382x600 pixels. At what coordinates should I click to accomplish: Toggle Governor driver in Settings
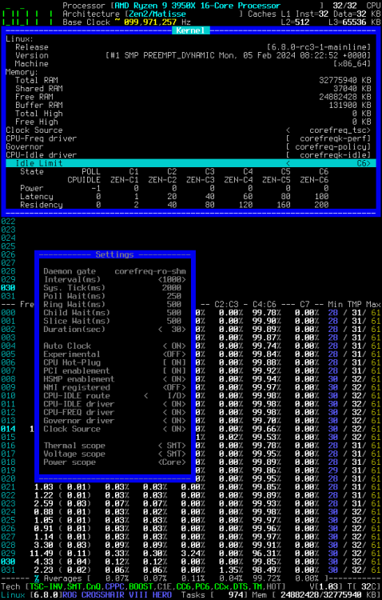pyautogui.click(x=115, y=421)
